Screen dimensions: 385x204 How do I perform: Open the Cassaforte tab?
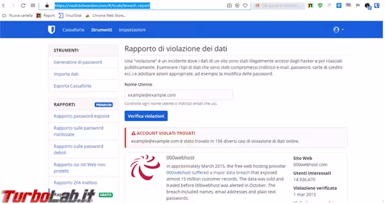(x=73, y=30)
